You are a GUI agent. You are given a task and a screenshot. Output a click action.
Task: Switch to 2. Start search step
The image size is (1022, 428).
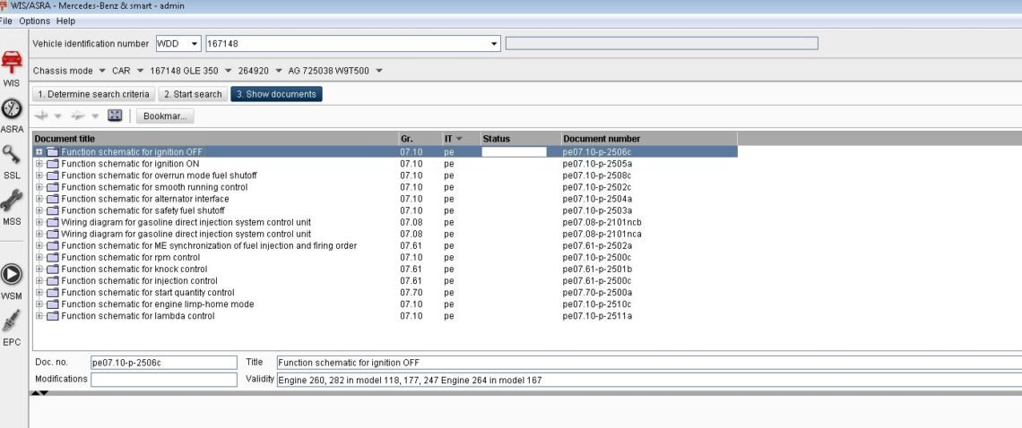coord(193,94)
